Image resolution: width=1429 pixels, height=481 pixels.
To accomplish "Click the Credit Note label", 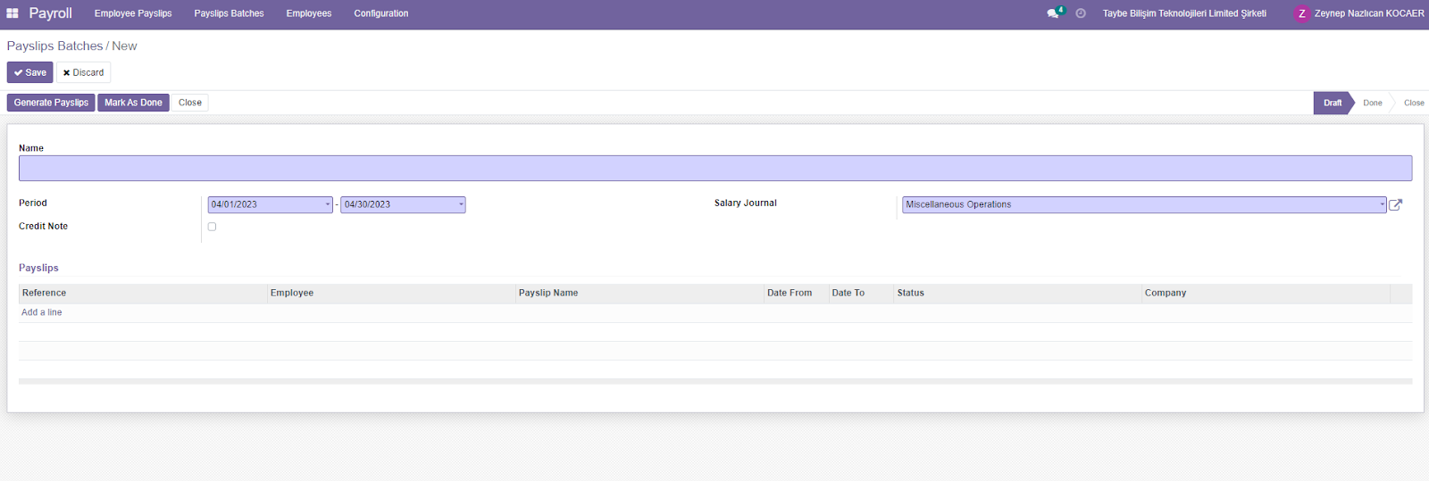I will [x=43, y=227].
